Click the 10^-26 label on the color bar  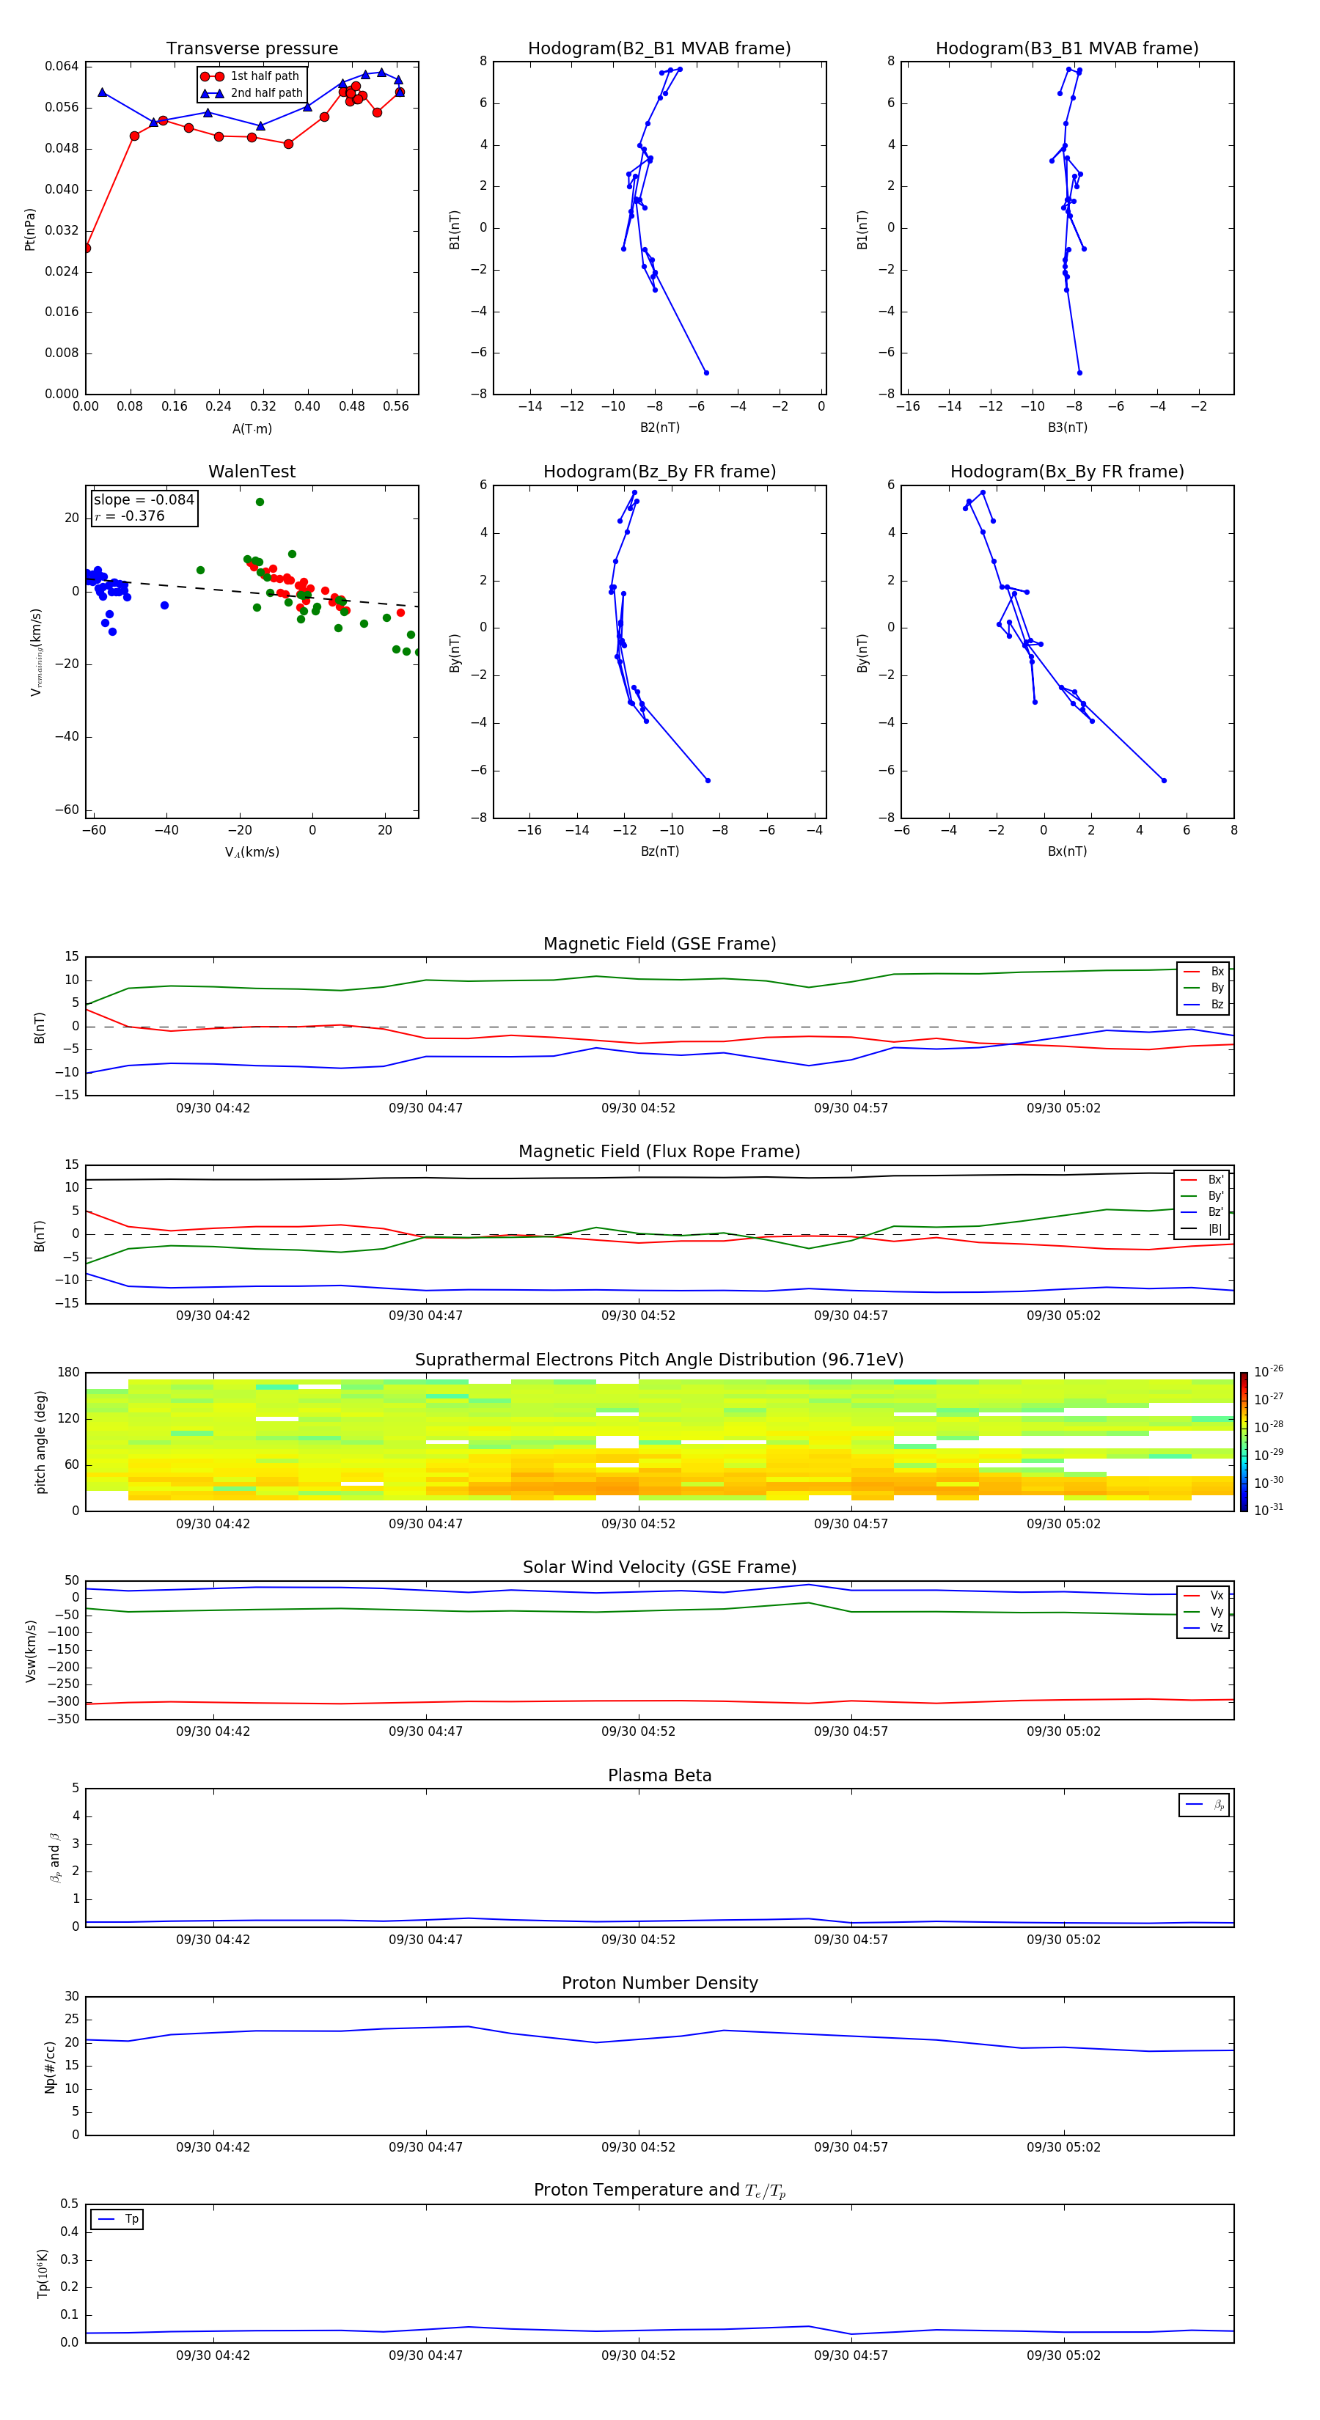1269,1371
